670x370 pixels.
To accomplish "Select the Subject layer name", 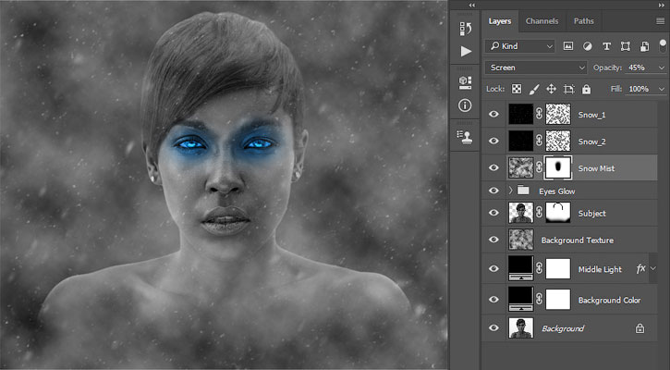I will 591,213.
